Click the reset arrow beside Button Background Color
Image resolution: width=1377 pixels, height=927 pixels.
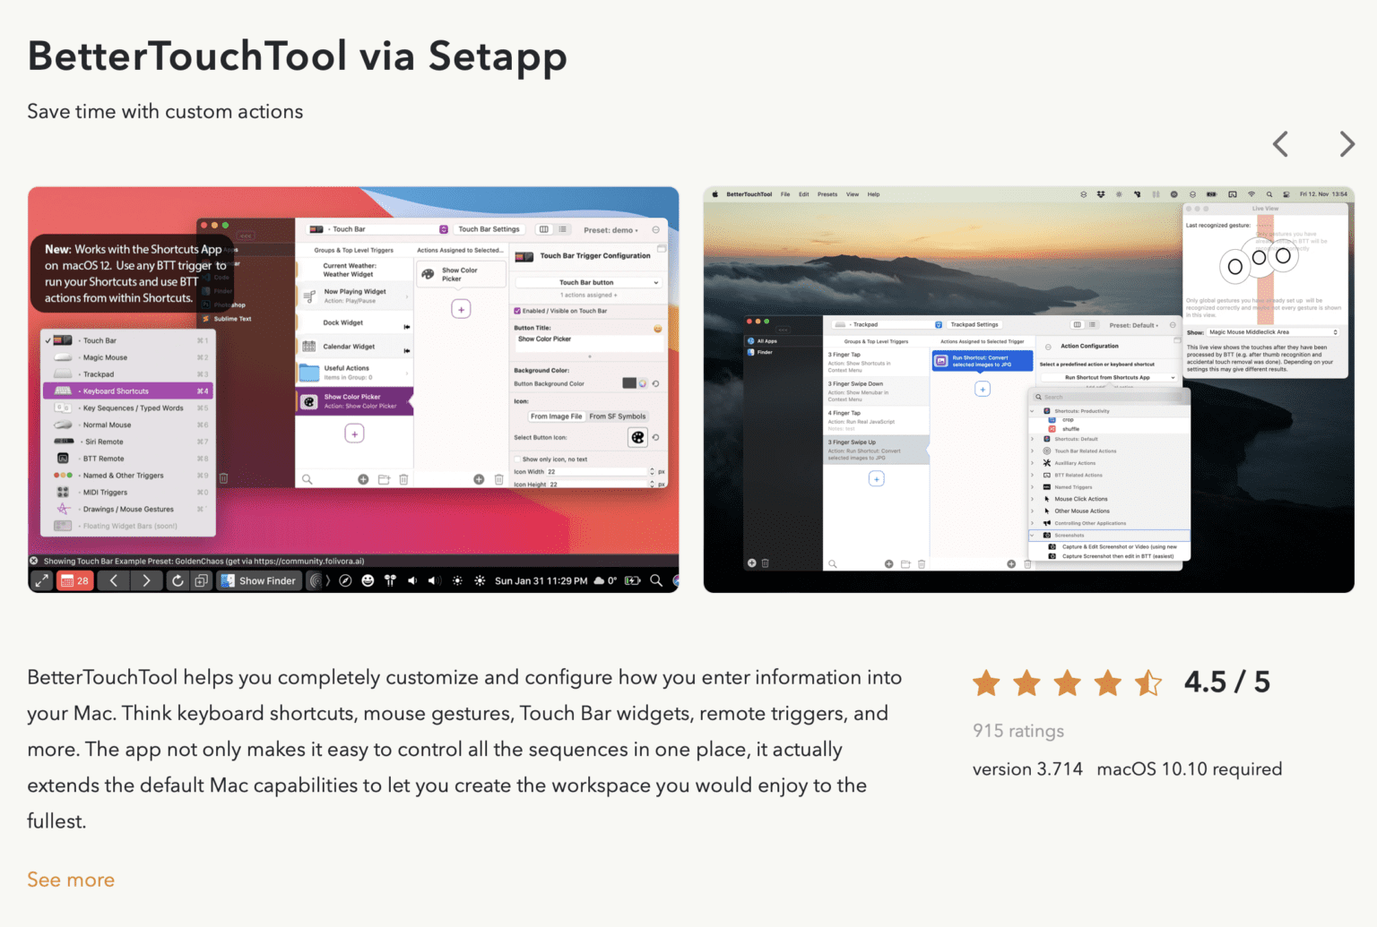pyautogui.click(x=655, y=383)
